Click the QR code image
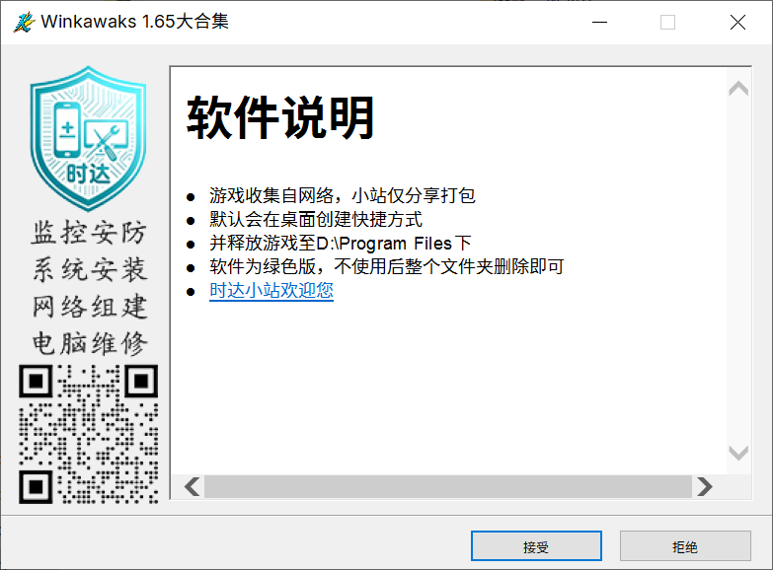 tap(88, 434)
